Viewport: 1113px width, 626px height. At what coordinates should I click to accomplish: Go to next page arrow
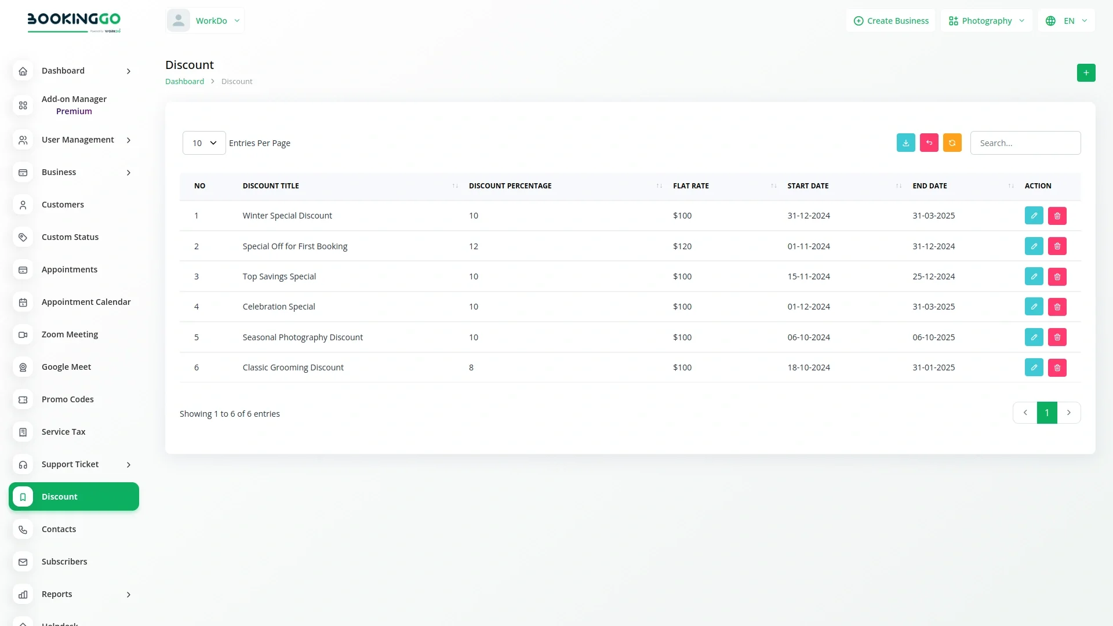point(1068,413)
